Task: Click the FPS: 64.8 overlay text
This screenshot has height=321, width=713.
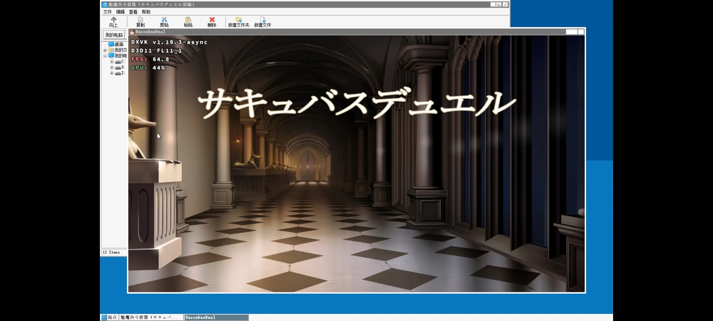Action: click(150, 59)
